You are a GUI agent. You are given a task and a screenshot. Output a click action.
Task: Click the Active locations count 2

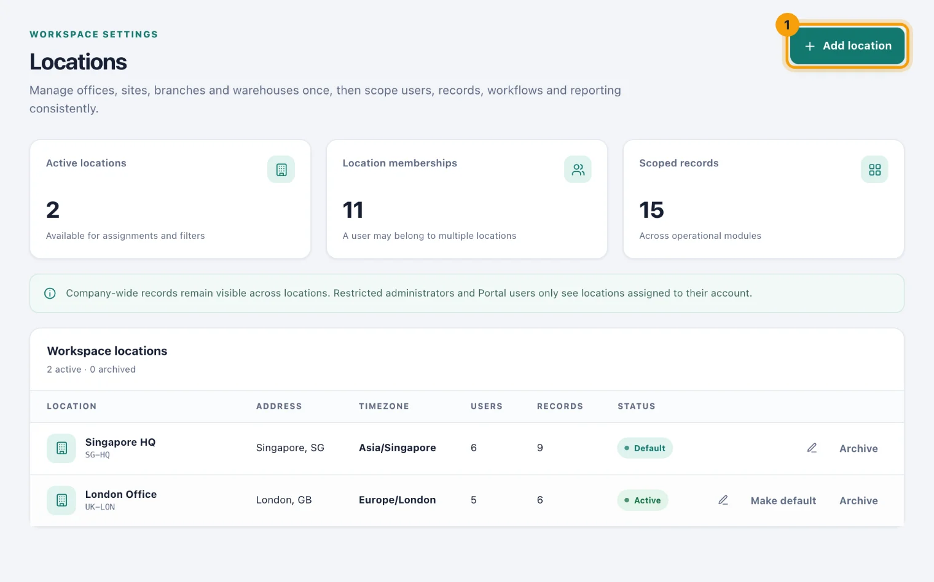(53, 211)
